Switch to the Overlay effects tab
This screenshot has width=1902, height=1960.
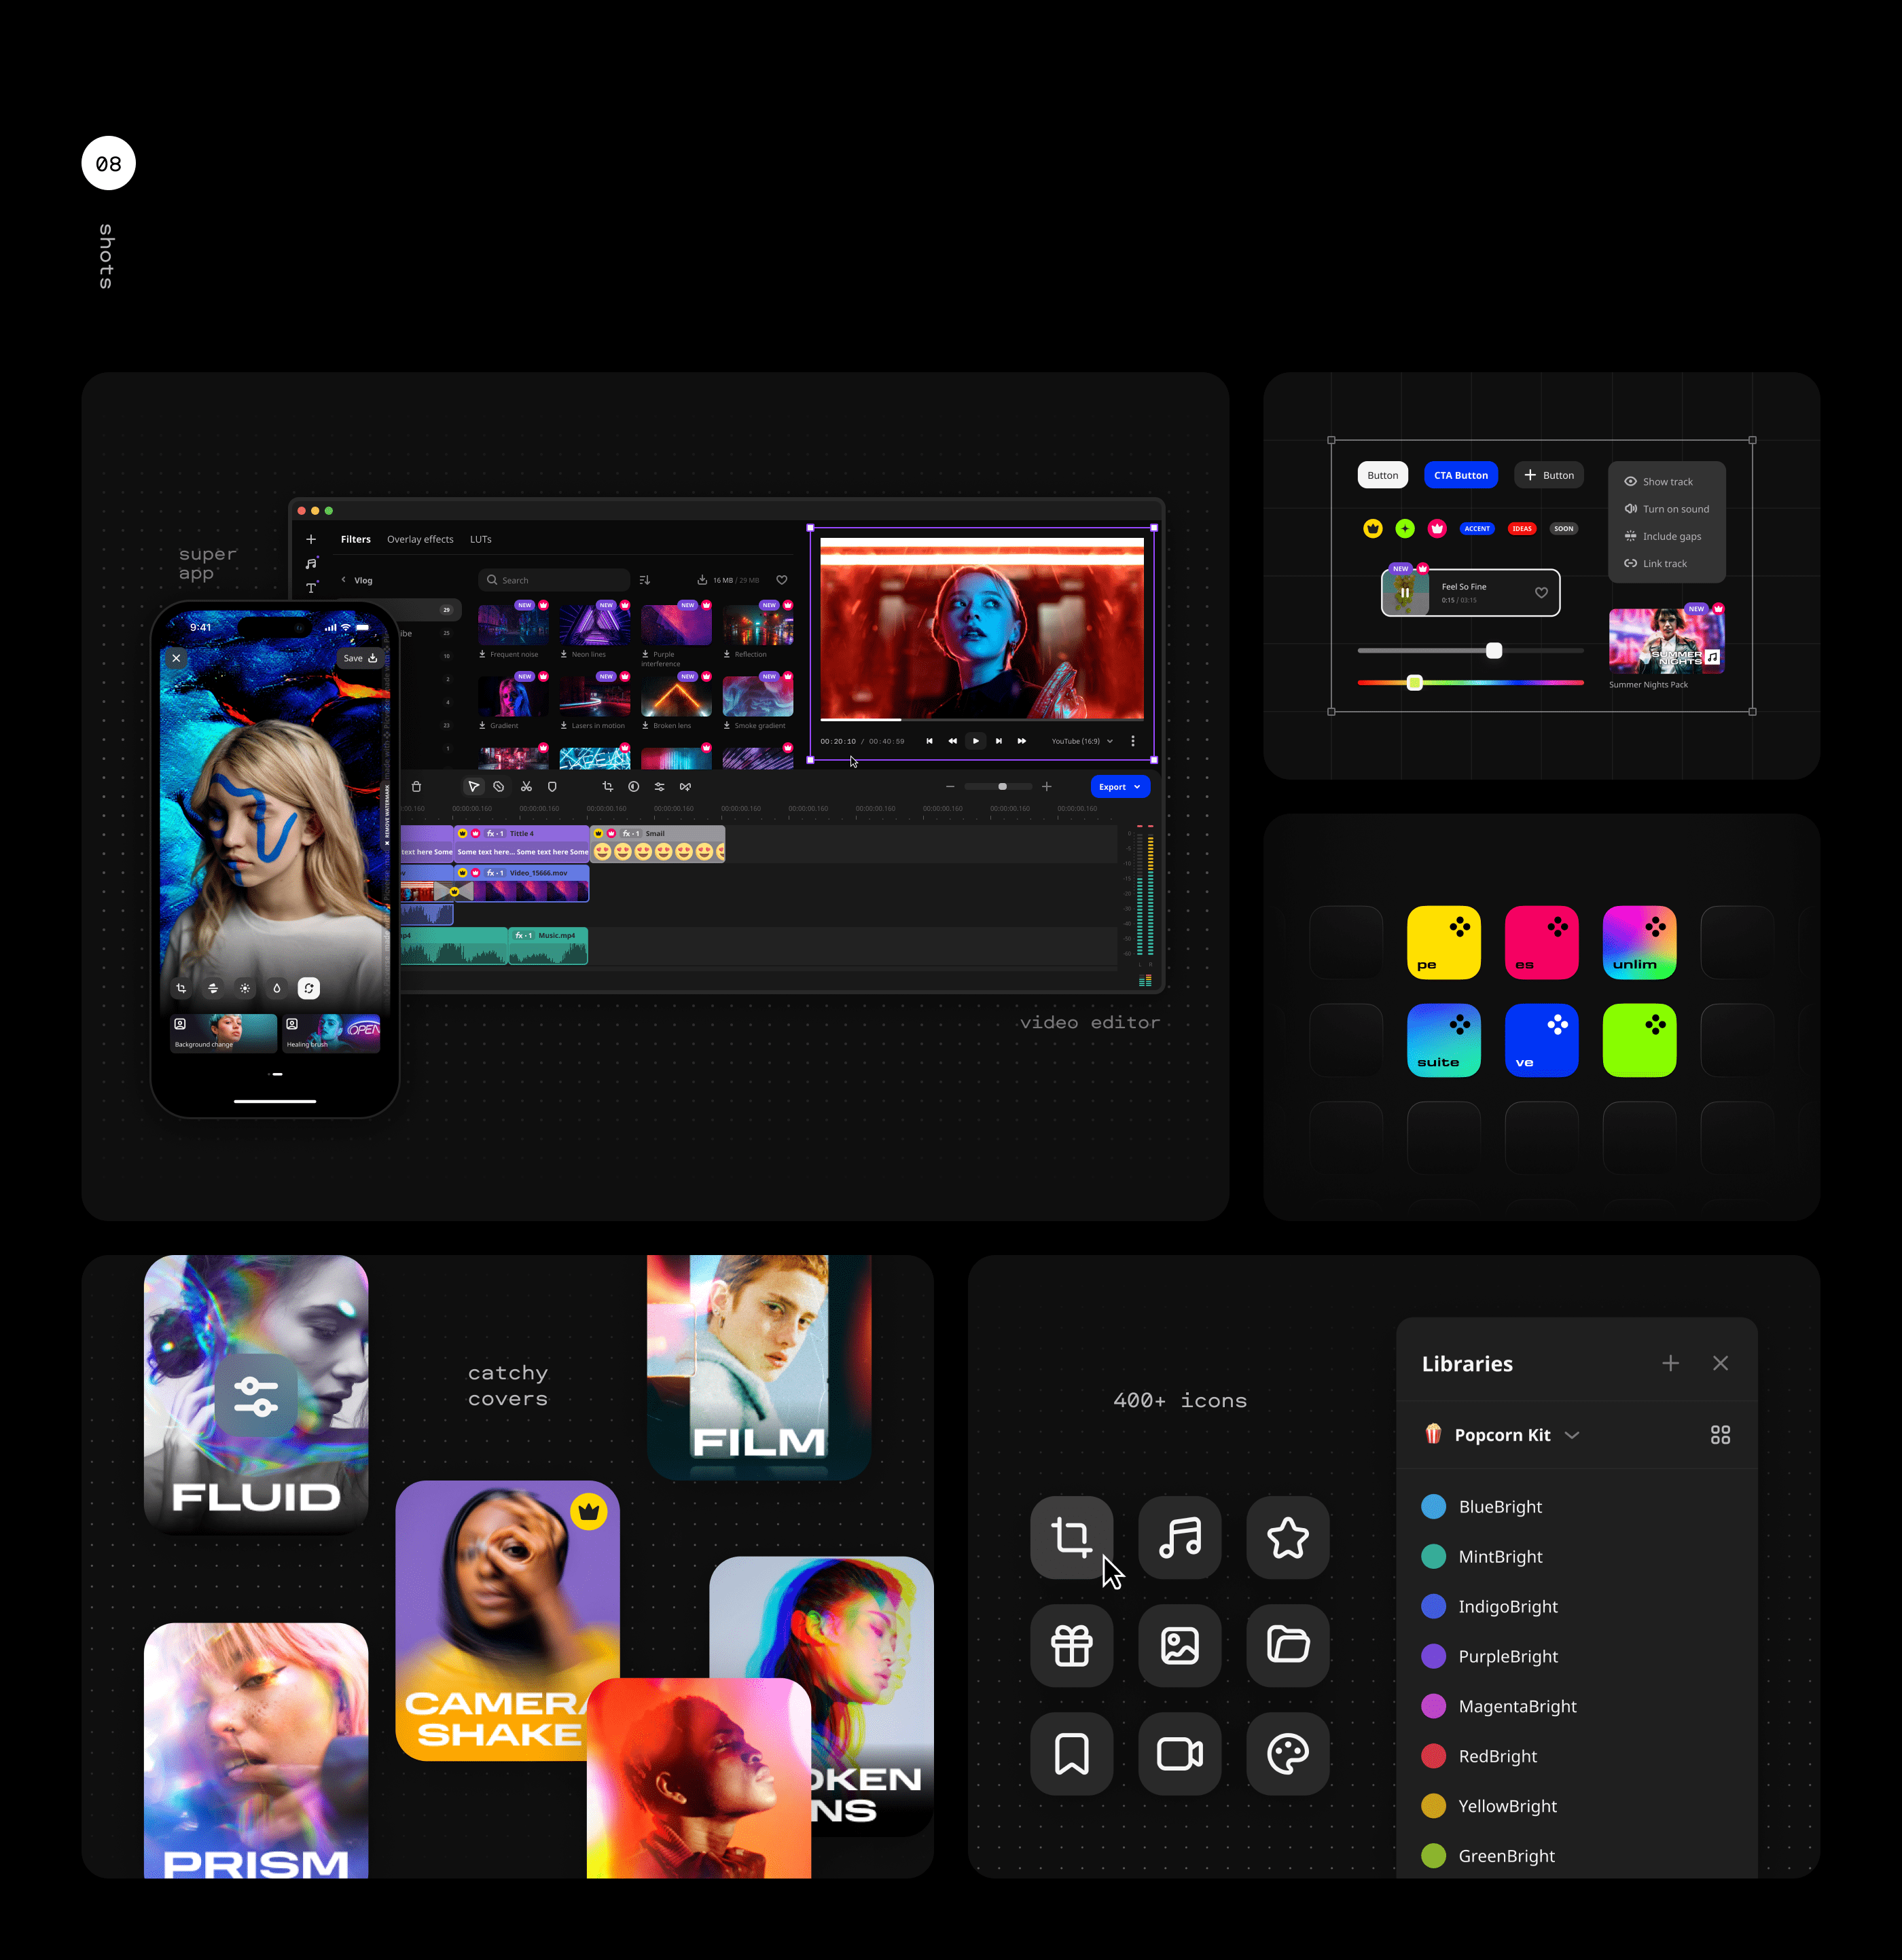click(420, 539)
